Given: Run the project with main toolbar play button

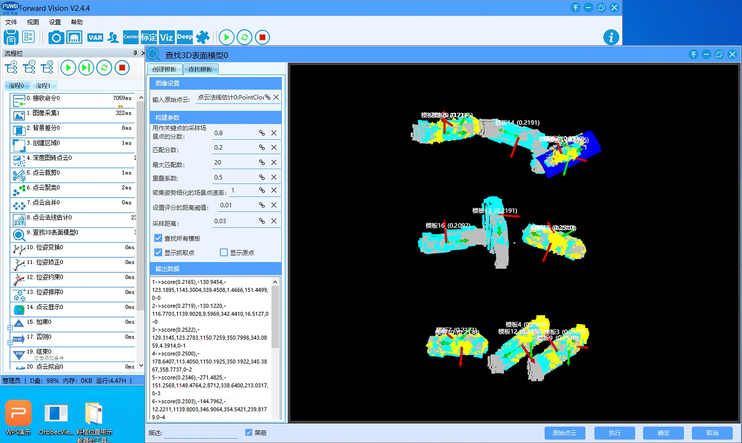Looking at the screenshot, I should tap(226, 37).
